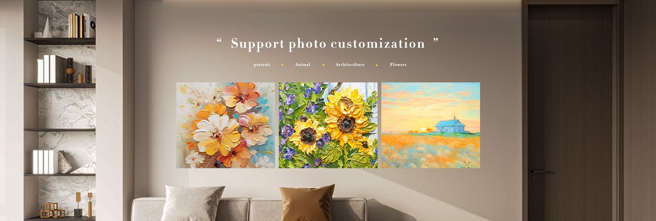Click the books on the top shelf
656x221 pixels.
pyautogui.click(x=82, y=26)
